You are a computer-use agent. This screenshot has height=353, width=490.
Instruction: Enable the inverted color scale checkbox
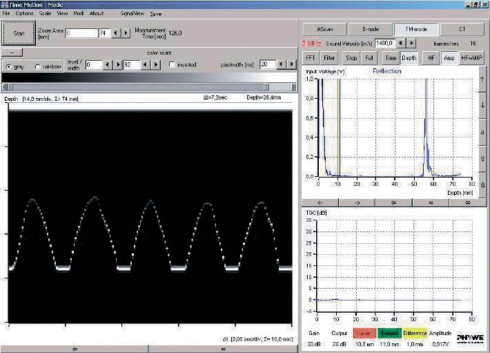coord(173,65)
